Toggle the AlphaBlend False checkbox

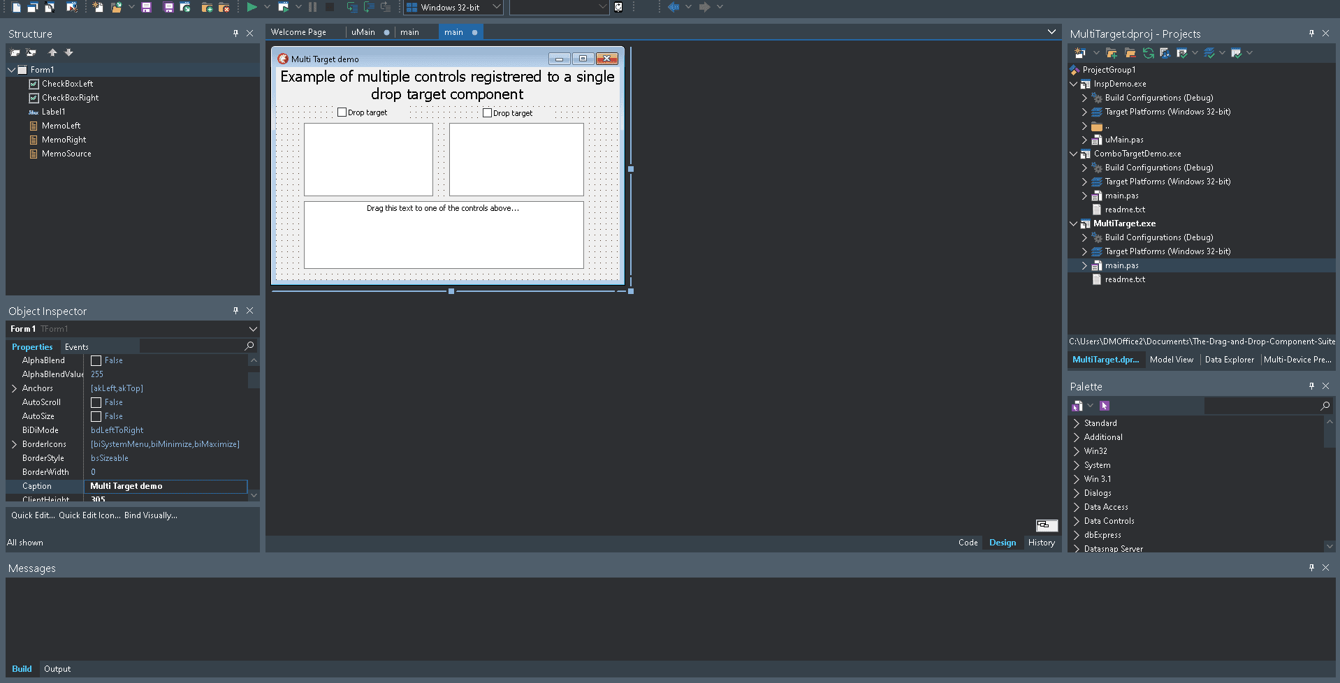click(x=96, y=361)
